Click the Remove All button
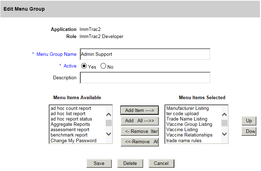261x171 pixels. pos(140,141)
